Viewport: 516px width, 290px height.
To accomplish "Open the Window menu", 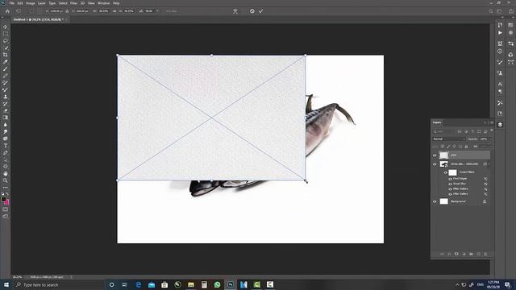I will click(104, 3).
